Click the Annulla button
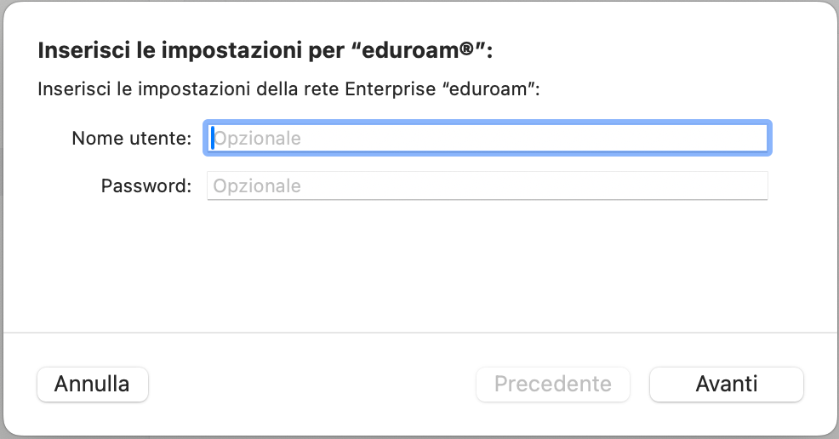839x439 pixels. 92,384
